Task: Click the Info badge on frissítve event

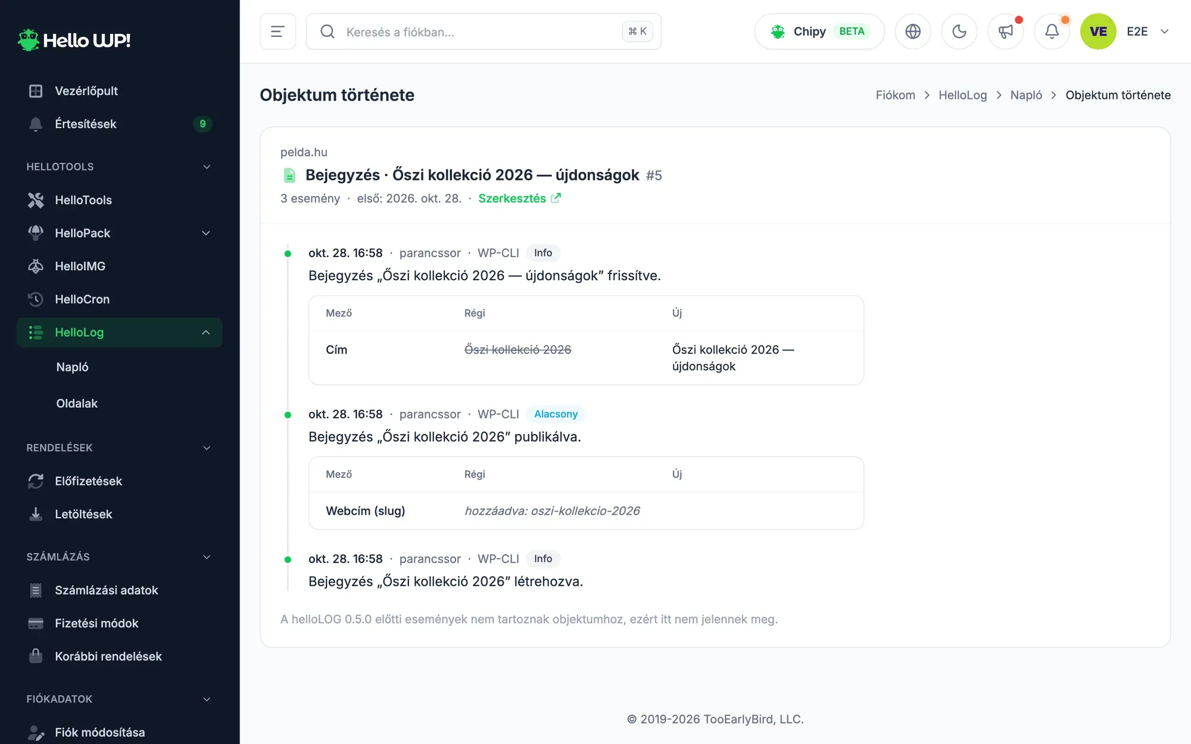Action: tap(543, 253)
